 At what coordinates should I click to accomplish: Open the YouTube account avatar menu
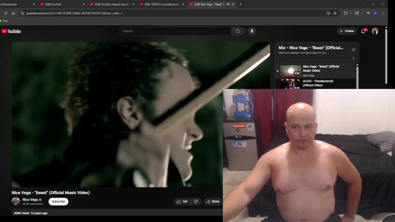(375, 31)
